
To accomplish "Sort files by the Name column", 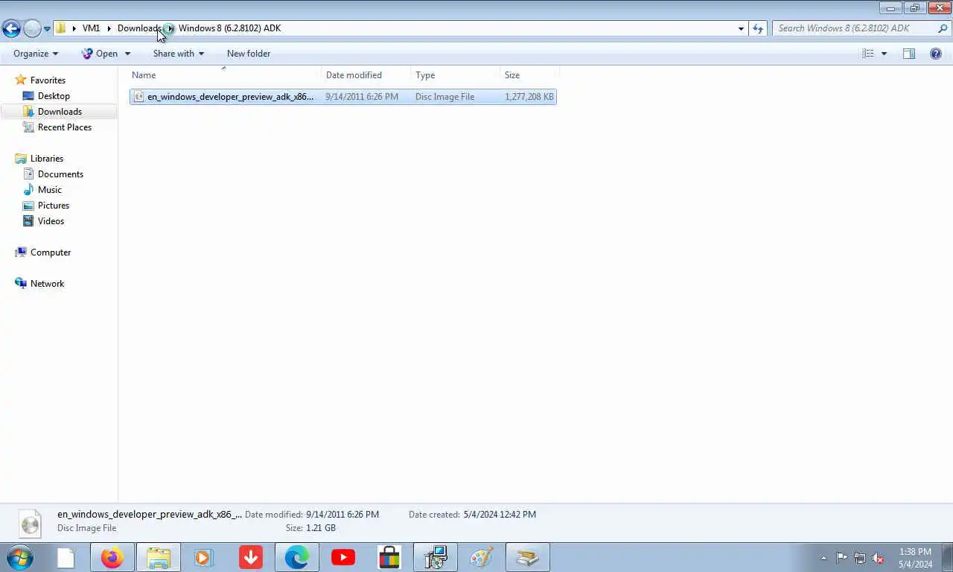I will pos(225,75).
